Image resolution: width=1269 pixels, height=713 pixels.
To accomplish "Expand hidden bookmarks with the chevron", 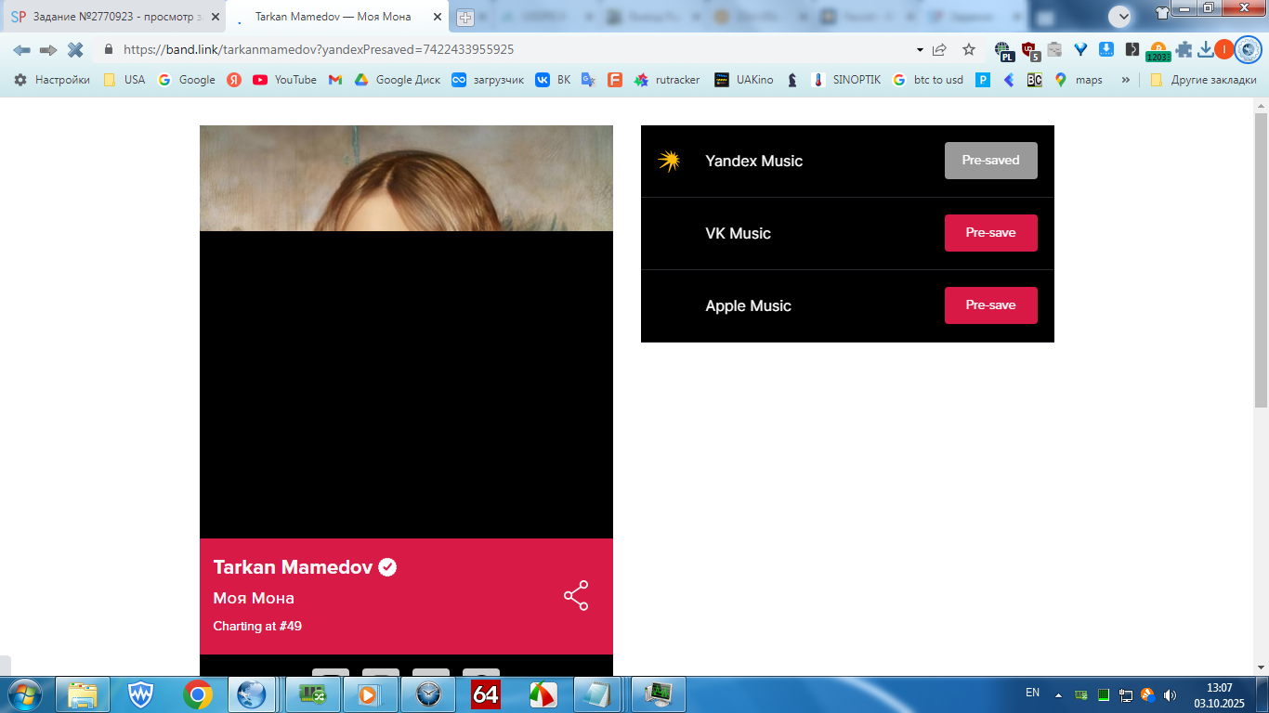I will pyautogui.click(x=1126, y=80).
